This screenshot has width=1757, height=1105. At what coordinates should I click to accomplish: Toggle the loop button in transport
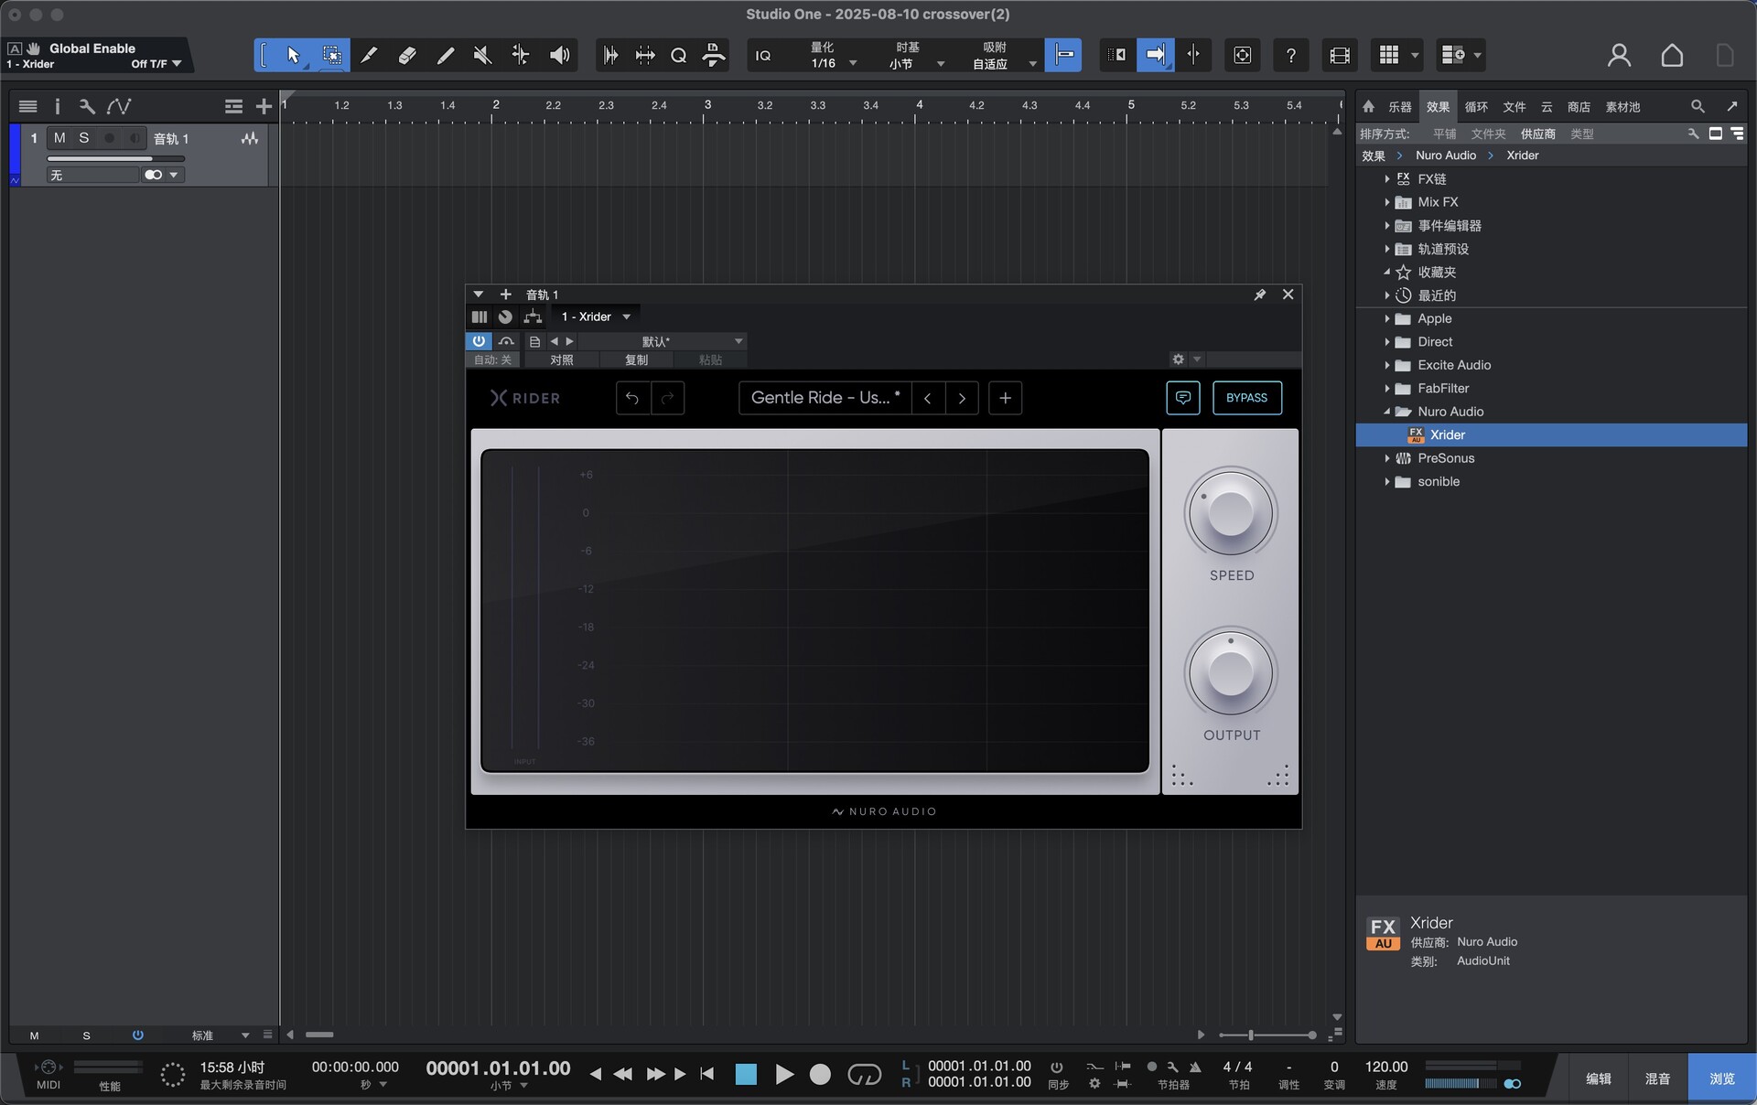pyautogui.click(x=864, y=1075)
